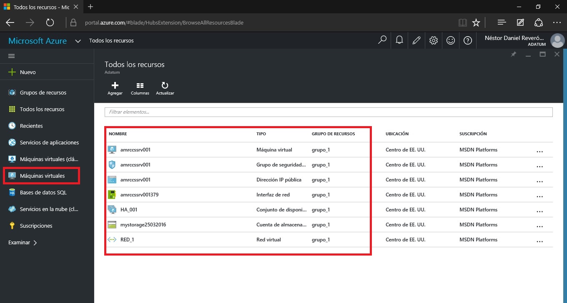Expand the Microsoft Azure chevron dropdown
The image size is (567, 303).
click(78, 41)
